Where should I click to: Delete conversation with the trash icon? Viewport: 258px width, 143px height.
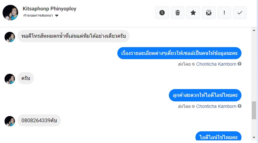point(178,13)
